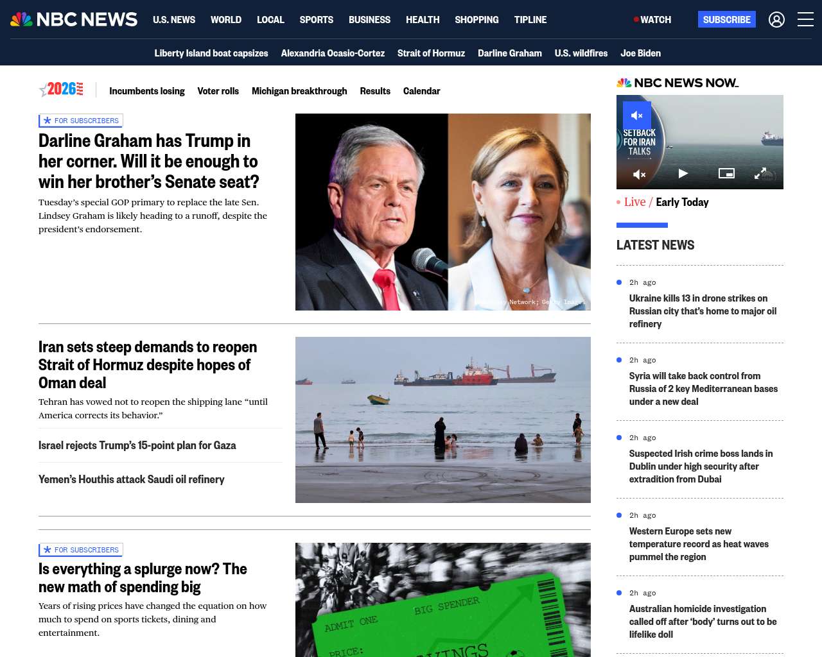The height and width of the screenshot is (657, 822).
Task: Open the Iran sets steep demands headline
Action: point(148,364)
